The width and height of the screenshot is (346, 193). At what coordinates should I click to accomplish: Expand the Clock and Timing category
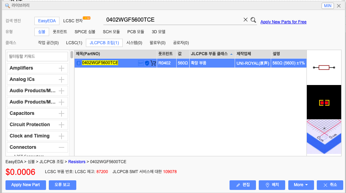pos(62,136)
